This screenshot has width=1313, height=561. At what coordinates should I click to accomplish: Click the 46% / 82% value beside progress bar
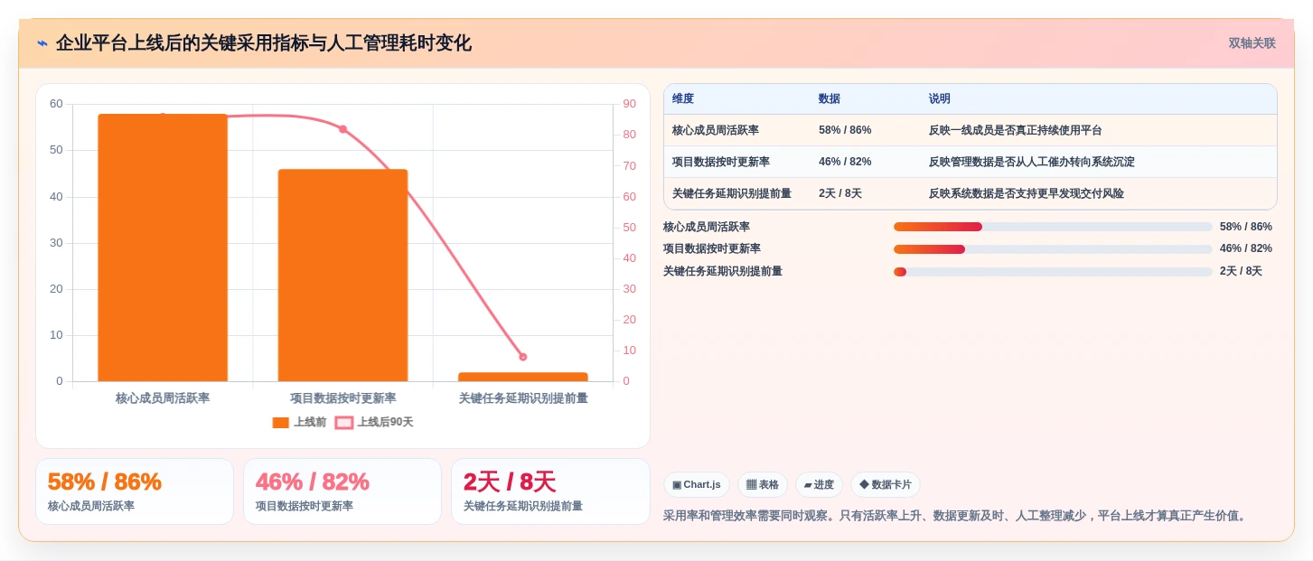[x=1246, y=249]
